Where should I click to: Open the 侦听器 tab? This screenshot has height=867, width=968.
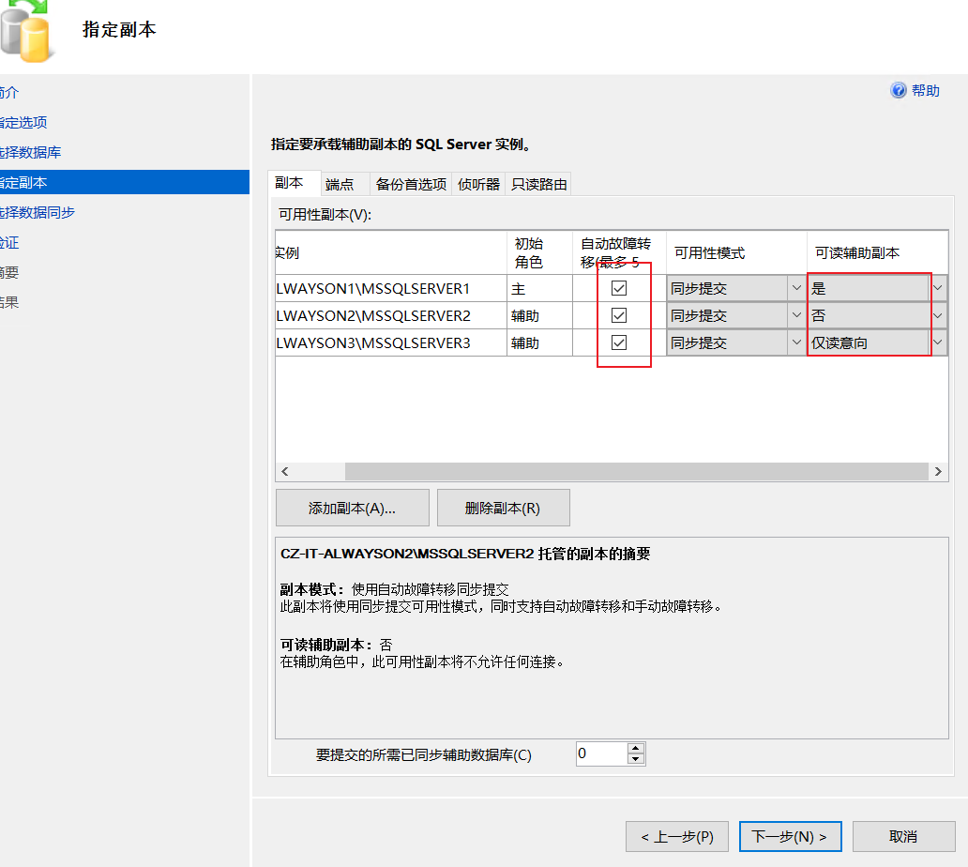[478, 184]
